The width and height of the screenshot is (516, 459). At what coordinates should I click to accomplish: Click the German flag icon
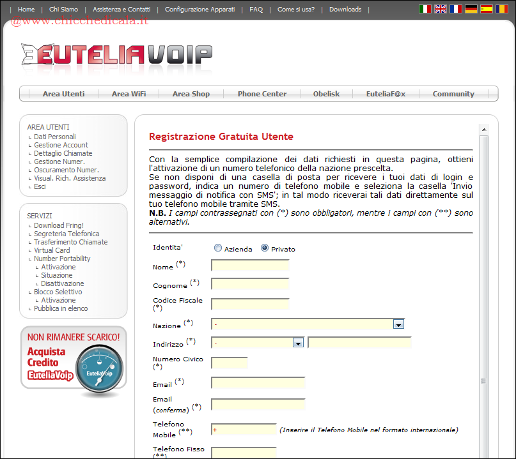click(471, 9)
